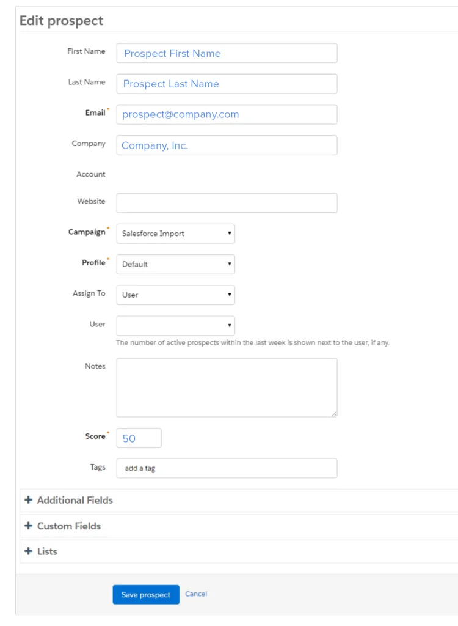Click the Campaign field label

[x=87, y=232]
